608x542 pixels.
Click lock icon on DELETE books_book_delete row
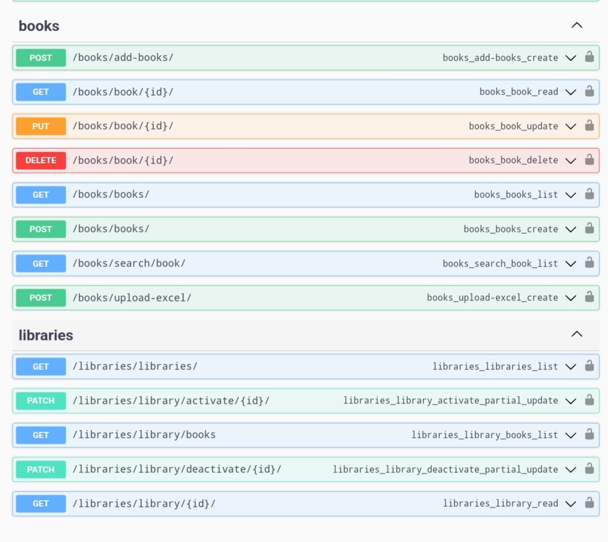[x=589, y=160]
